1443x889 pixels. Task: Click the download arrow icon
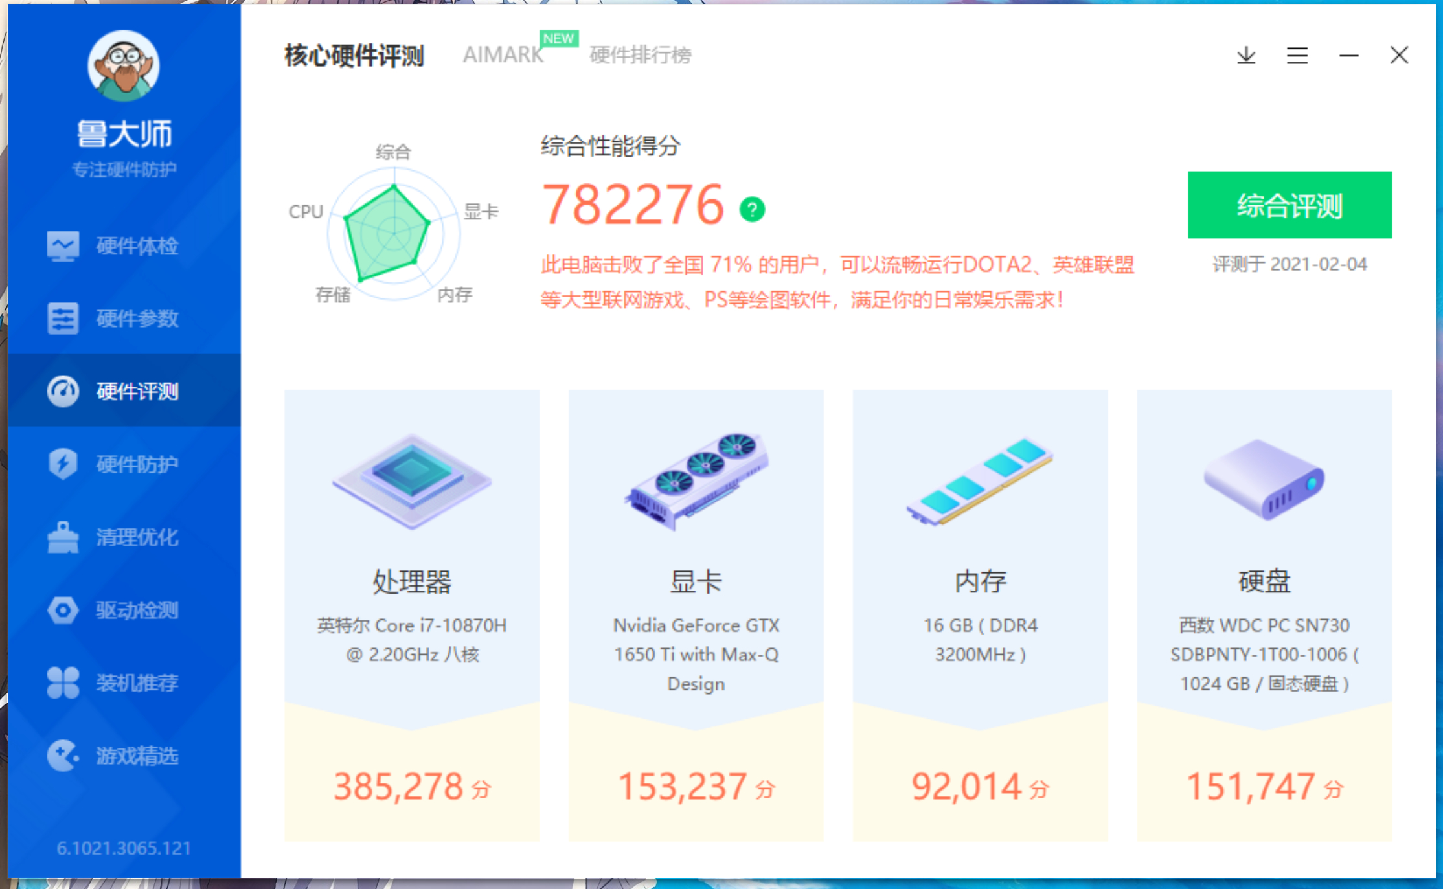(1246, 56)
